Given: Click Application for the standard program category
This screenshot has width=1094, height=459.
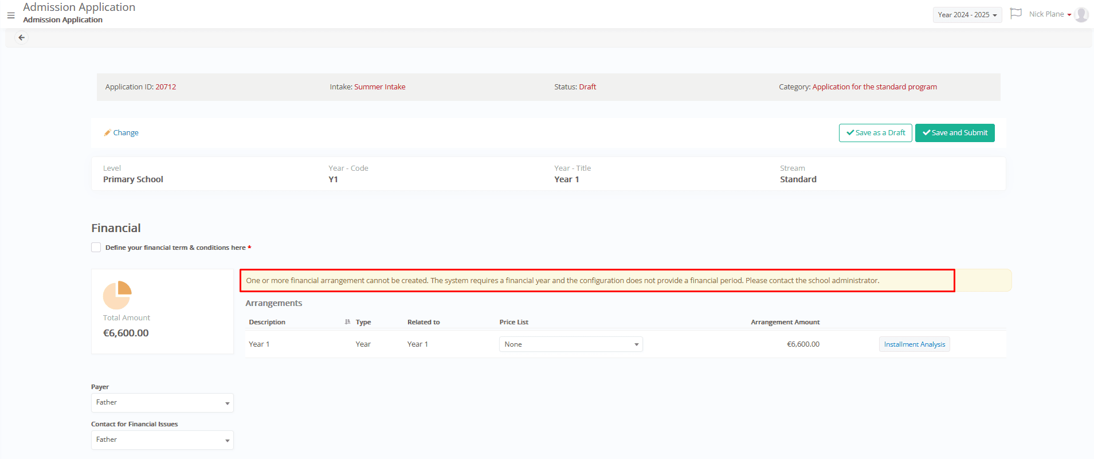Looking at the screenshot, I should [875, 87].
